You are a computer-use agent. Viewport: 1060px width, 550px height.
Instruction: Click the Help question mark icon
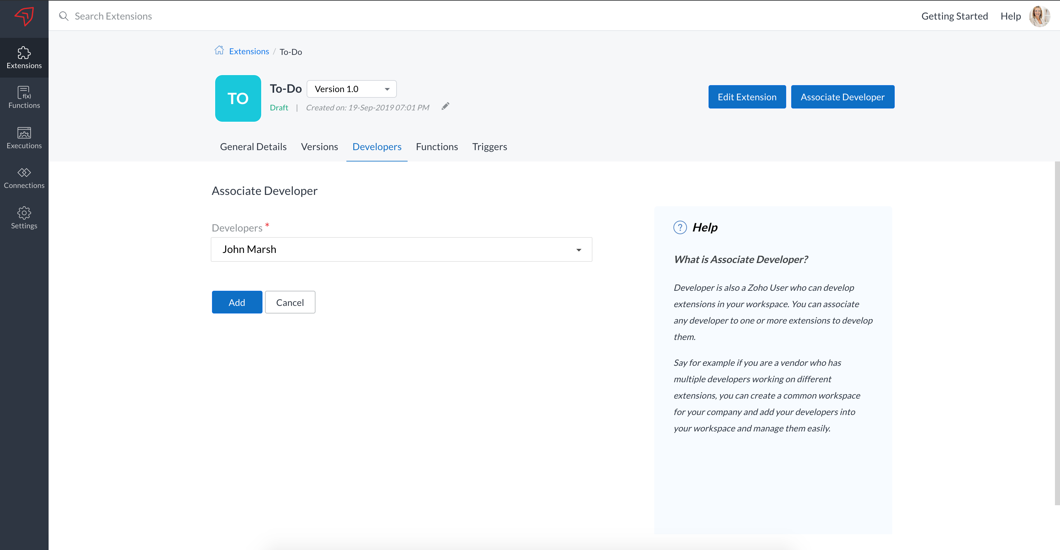pyautogui.click(x=680, y=227)
